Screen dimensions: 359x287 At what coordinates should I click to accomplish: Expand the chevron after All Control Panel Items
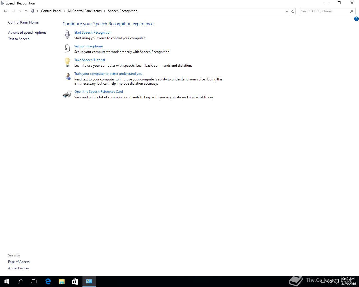(105, 11)
